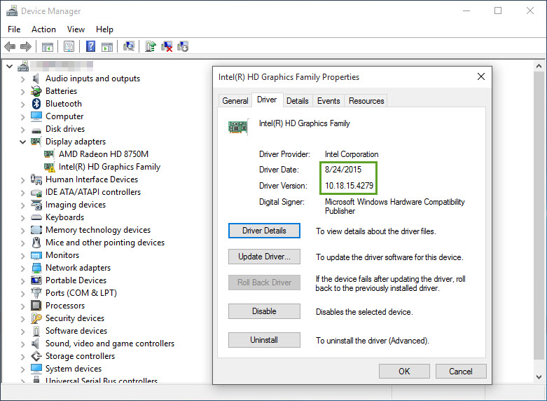Click the Action Pane toolbar icon
Image resolution: width=547 pixels, height=401 pixels.
(107, 46)
